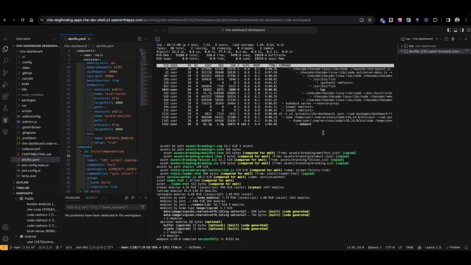Open the Run and Debug view
471x265 pixels.
(x=6, y=85)
